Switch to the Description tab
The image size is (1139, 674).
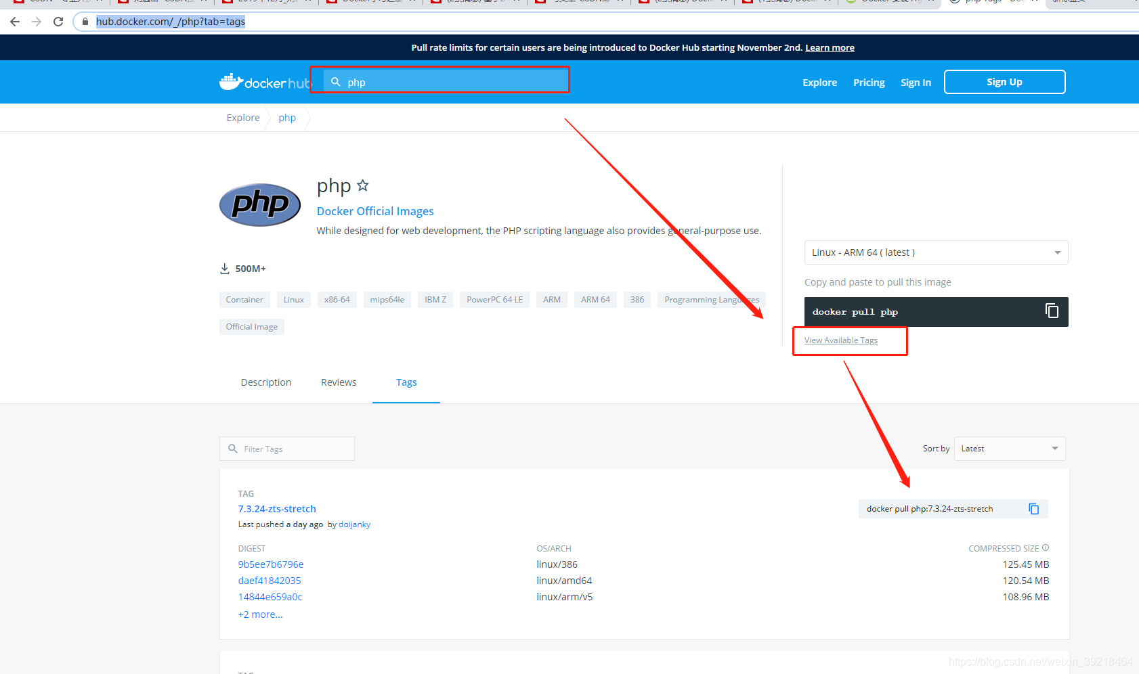pos(265,382)
